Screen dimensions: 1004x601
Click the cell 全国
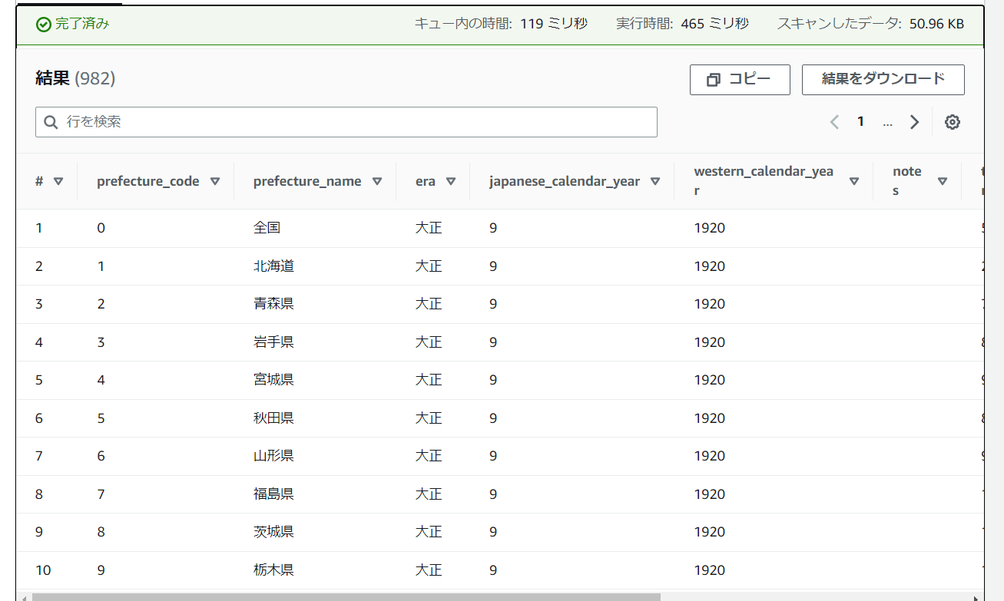[x=267, y=228]
